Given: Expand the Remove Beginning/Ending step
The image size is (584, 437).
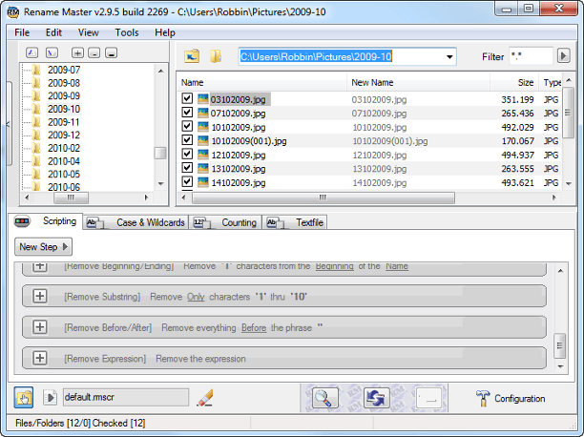Looking at the screenshot, I should click(x=39, y=267).
